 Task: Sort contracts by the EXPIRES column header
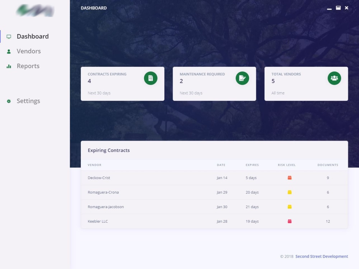pos(252,165)
